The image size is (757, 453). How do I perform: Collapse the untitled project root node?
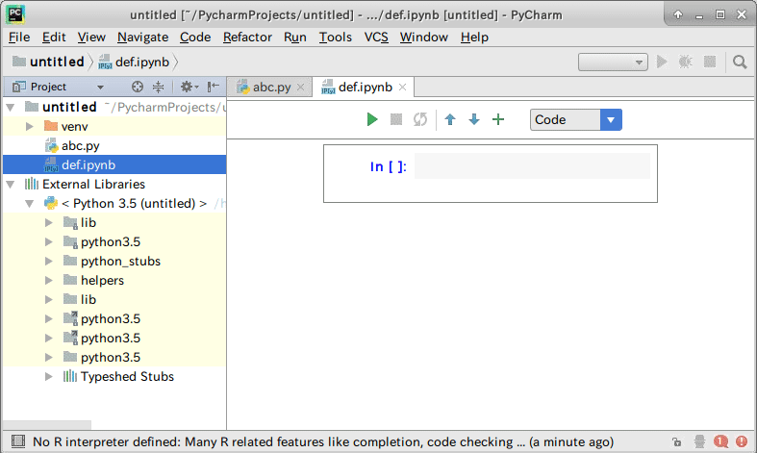[x=11, y=107]
